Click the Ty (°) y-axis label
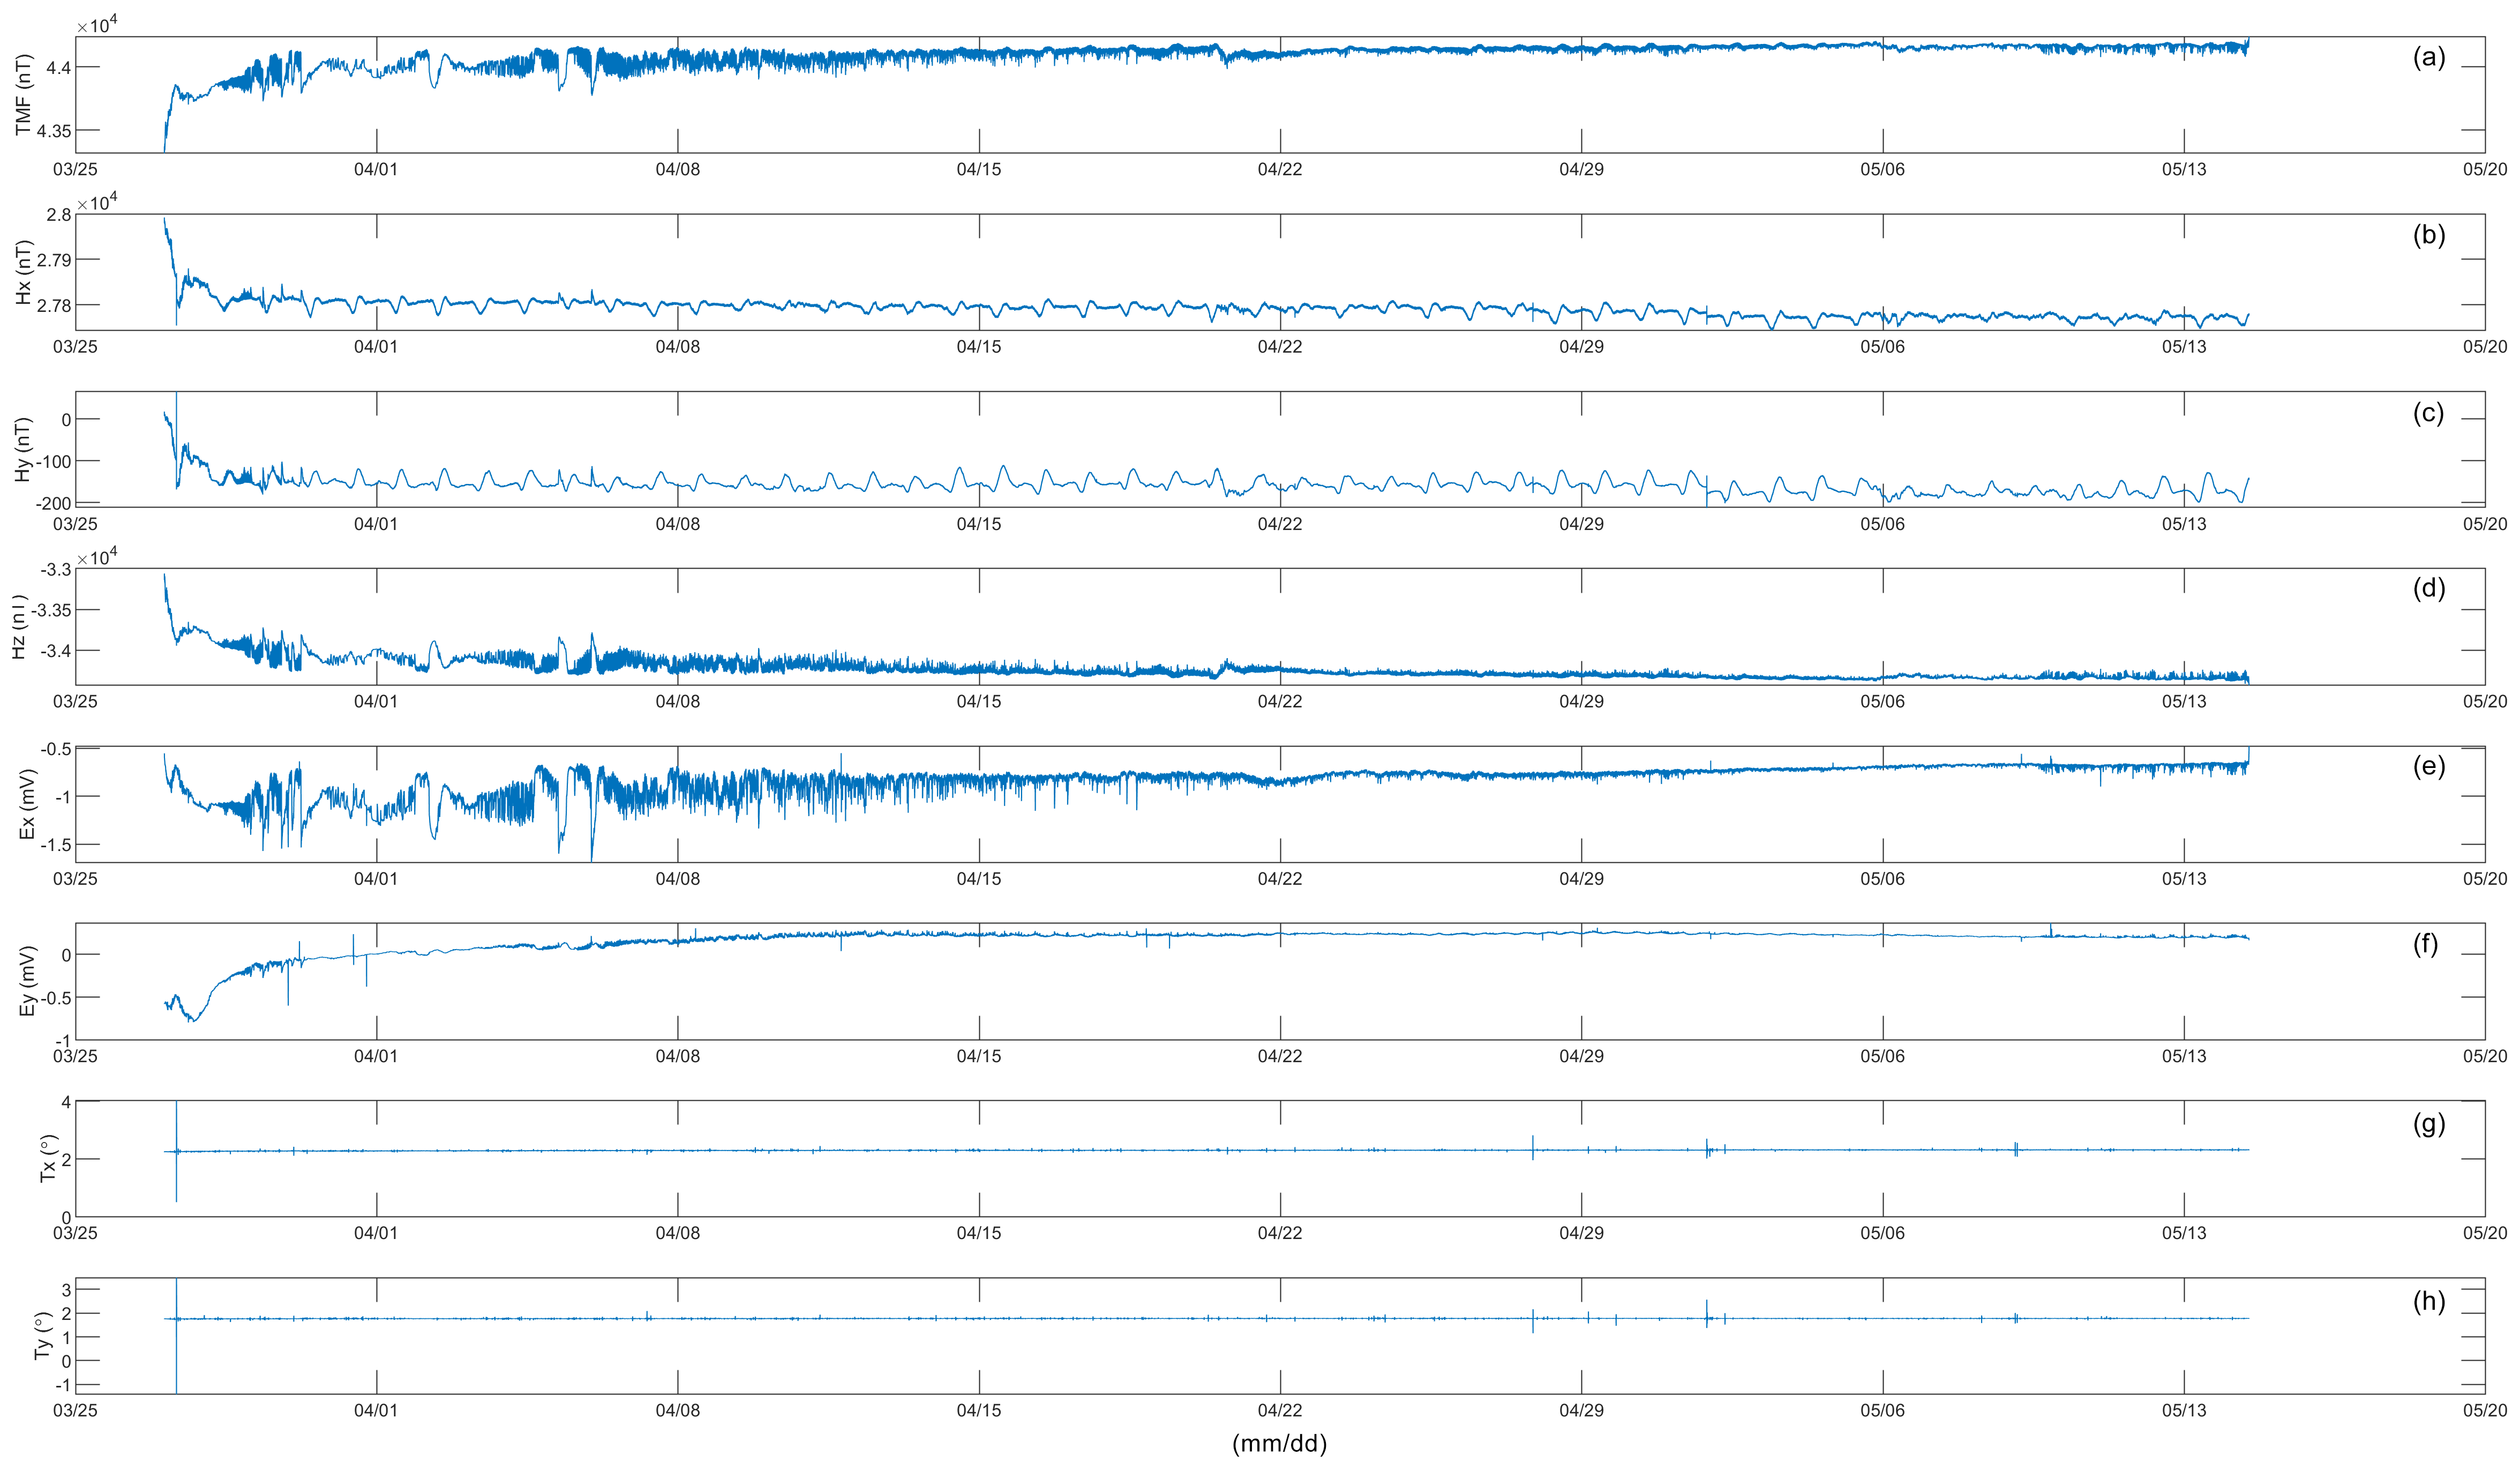 point(42,1336)
